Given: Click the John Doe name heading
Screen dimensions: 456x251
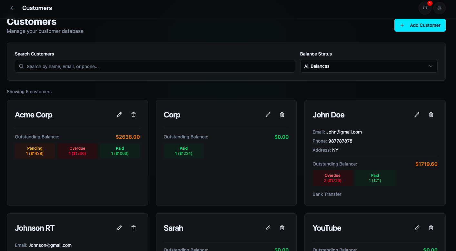Looking at the screenshot, I should pos(328,115).
